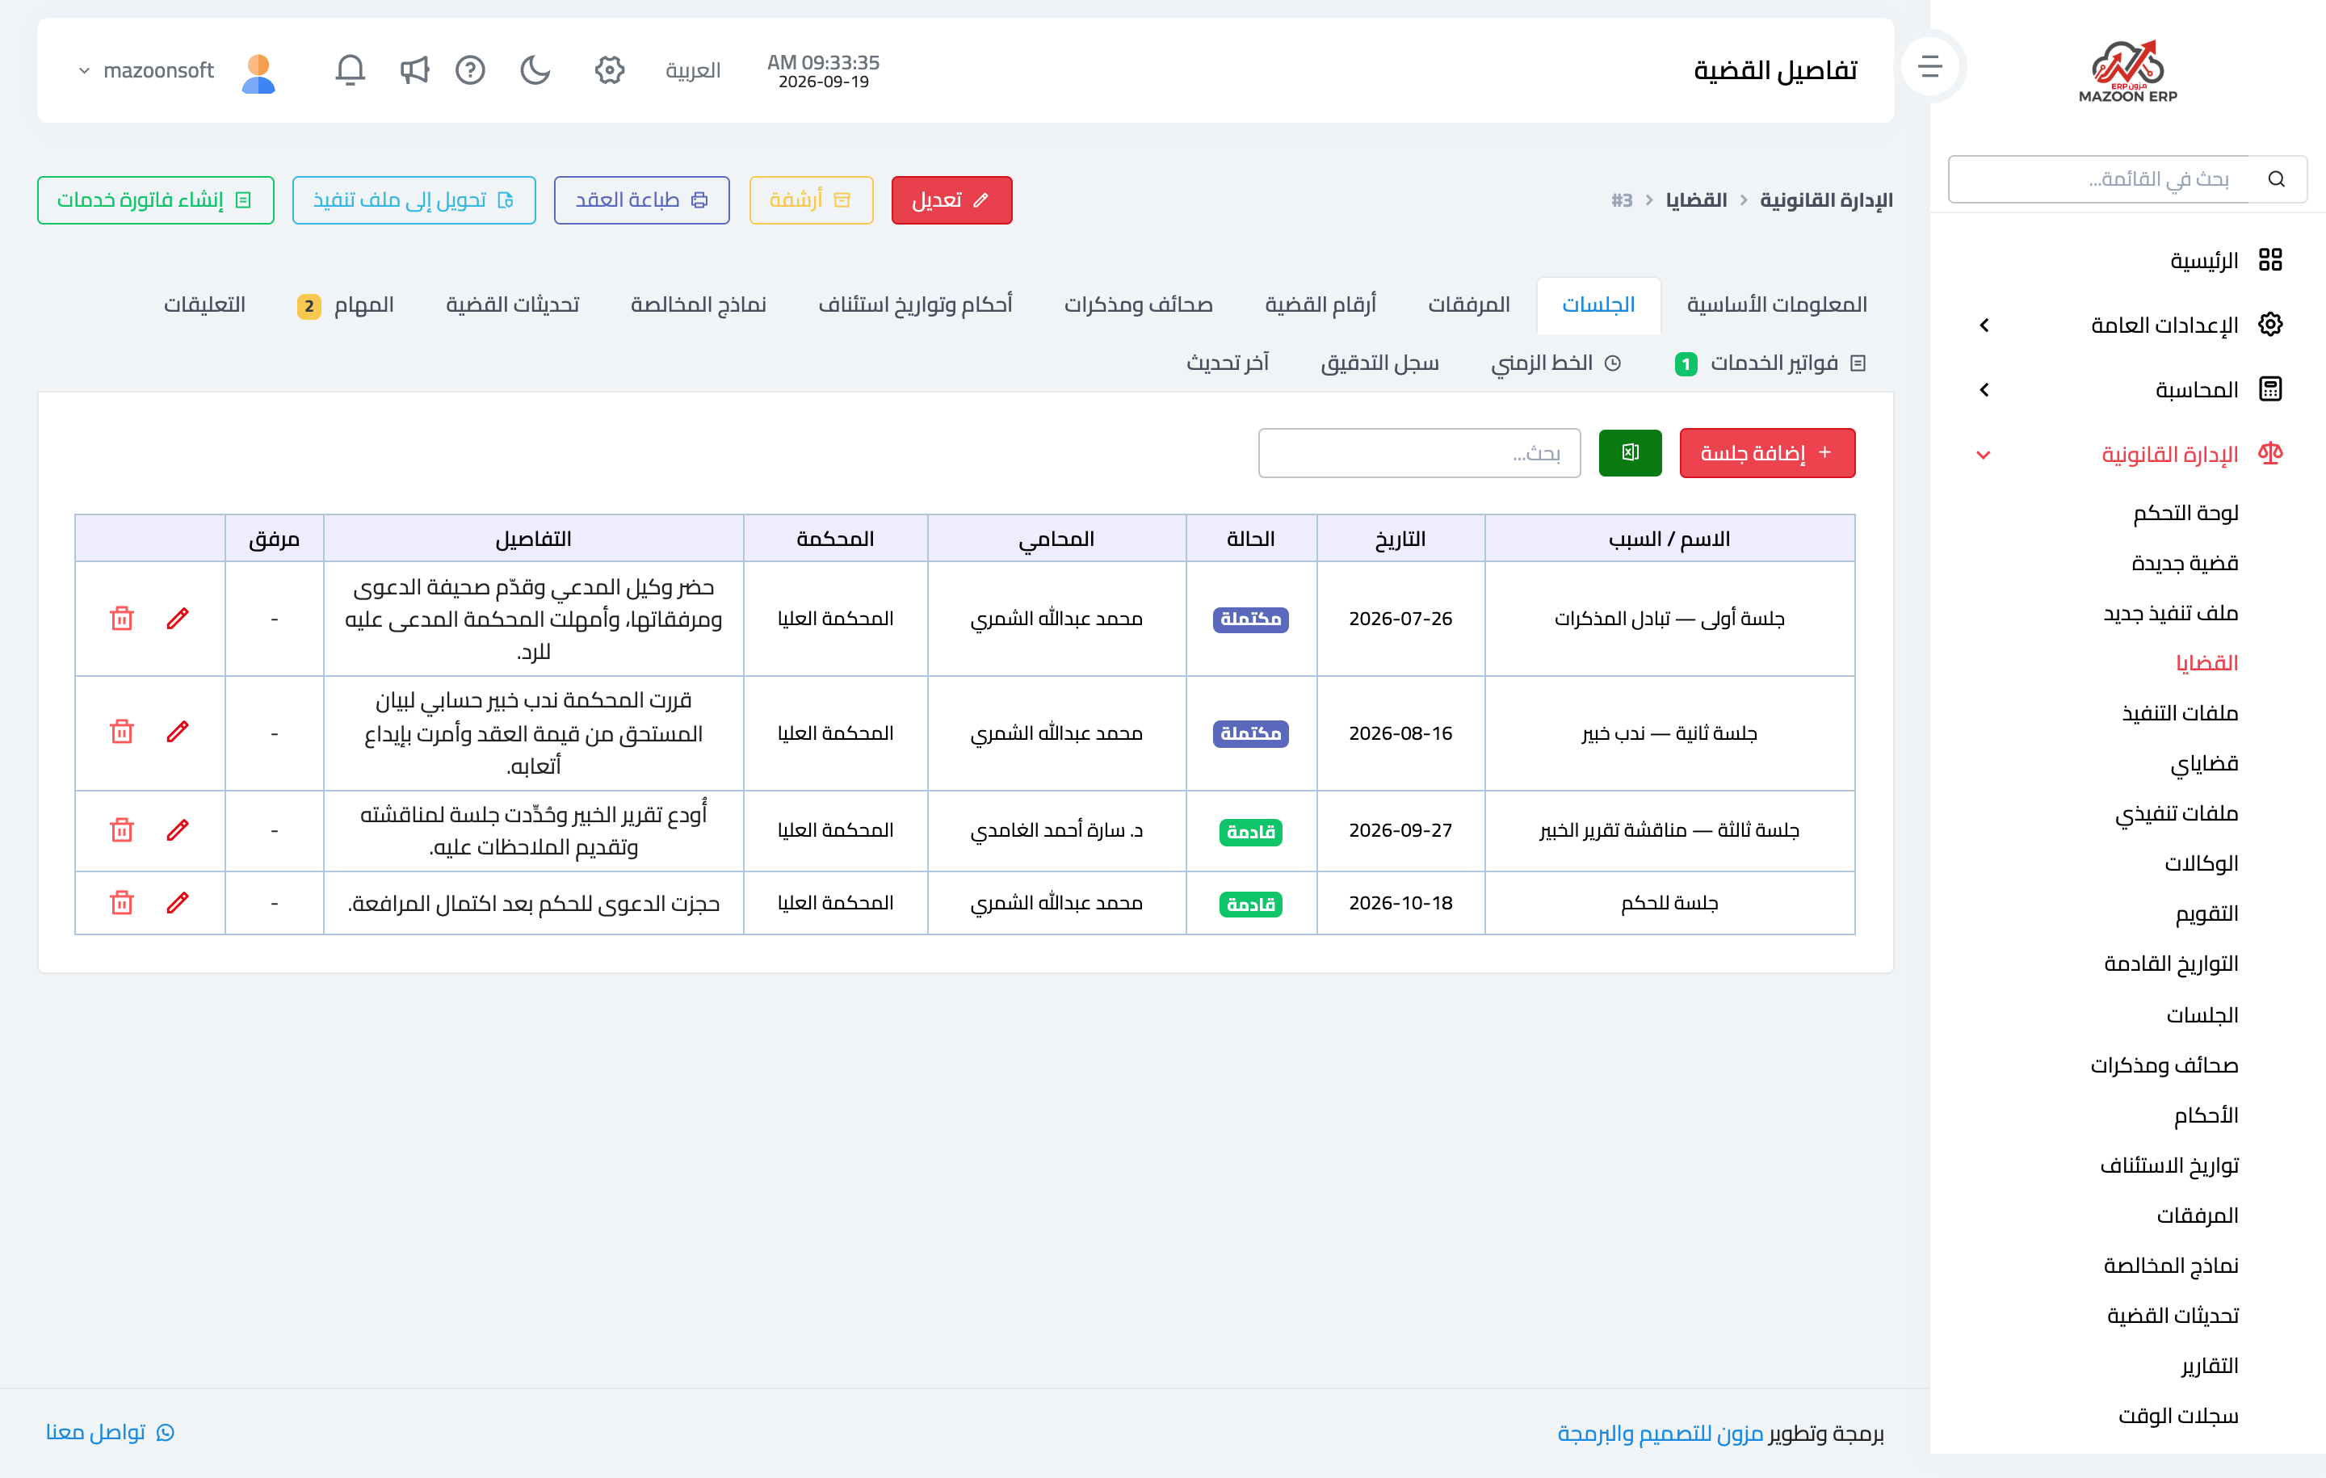Image resolution: width=2326 pixels, height=1478 pixels.
Task: Open قضية جديدة in sidebar
Action: [2185, 563]
